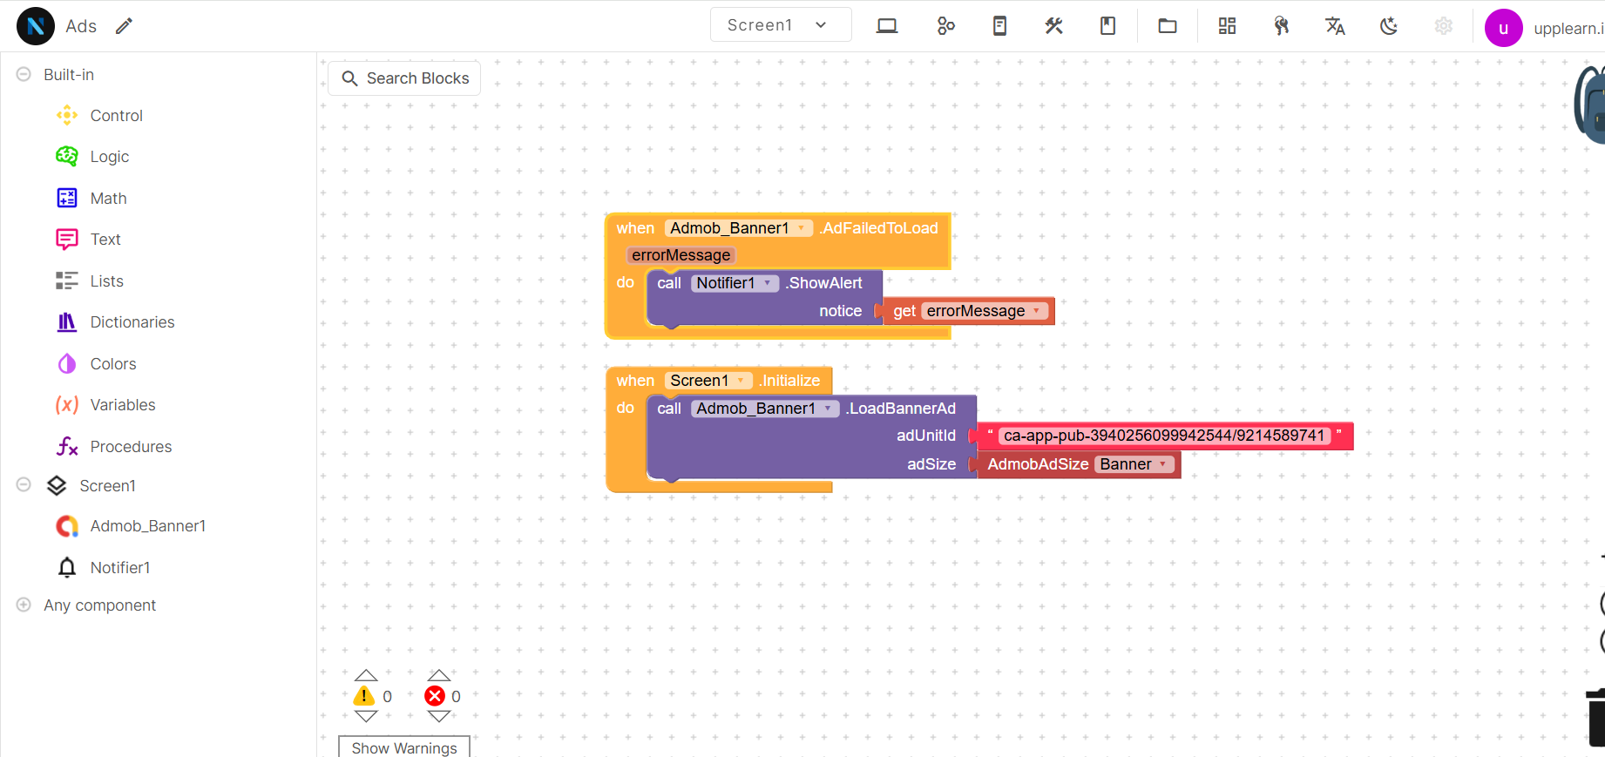Toggle dark mode with the moon icon
Image resolution: width=1605 pixels, height=757 pixels.
click(x=1389, y=26)
